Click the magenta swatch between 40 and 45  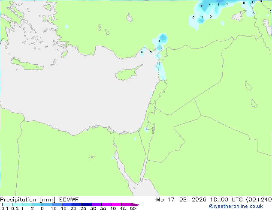click(116, 204)
